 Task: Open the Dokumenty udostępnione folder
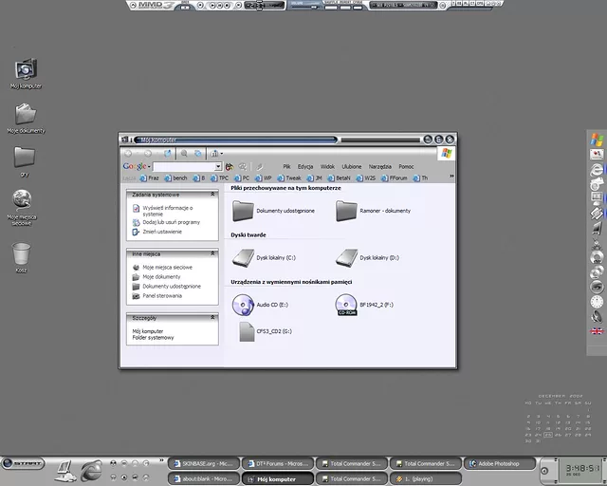243,210
